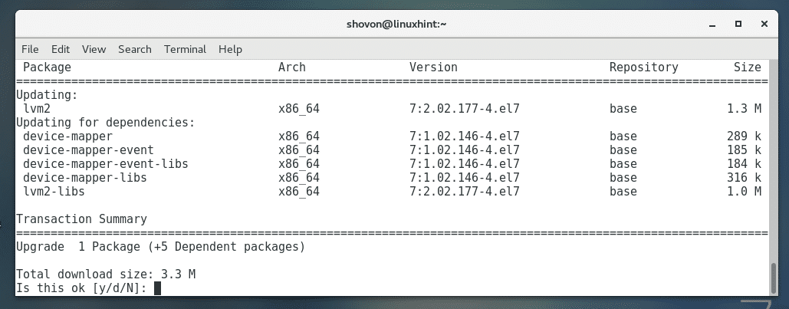The image size is (789, 309).
Task: Click the Transaction Summary line
Action: point(81,219)
